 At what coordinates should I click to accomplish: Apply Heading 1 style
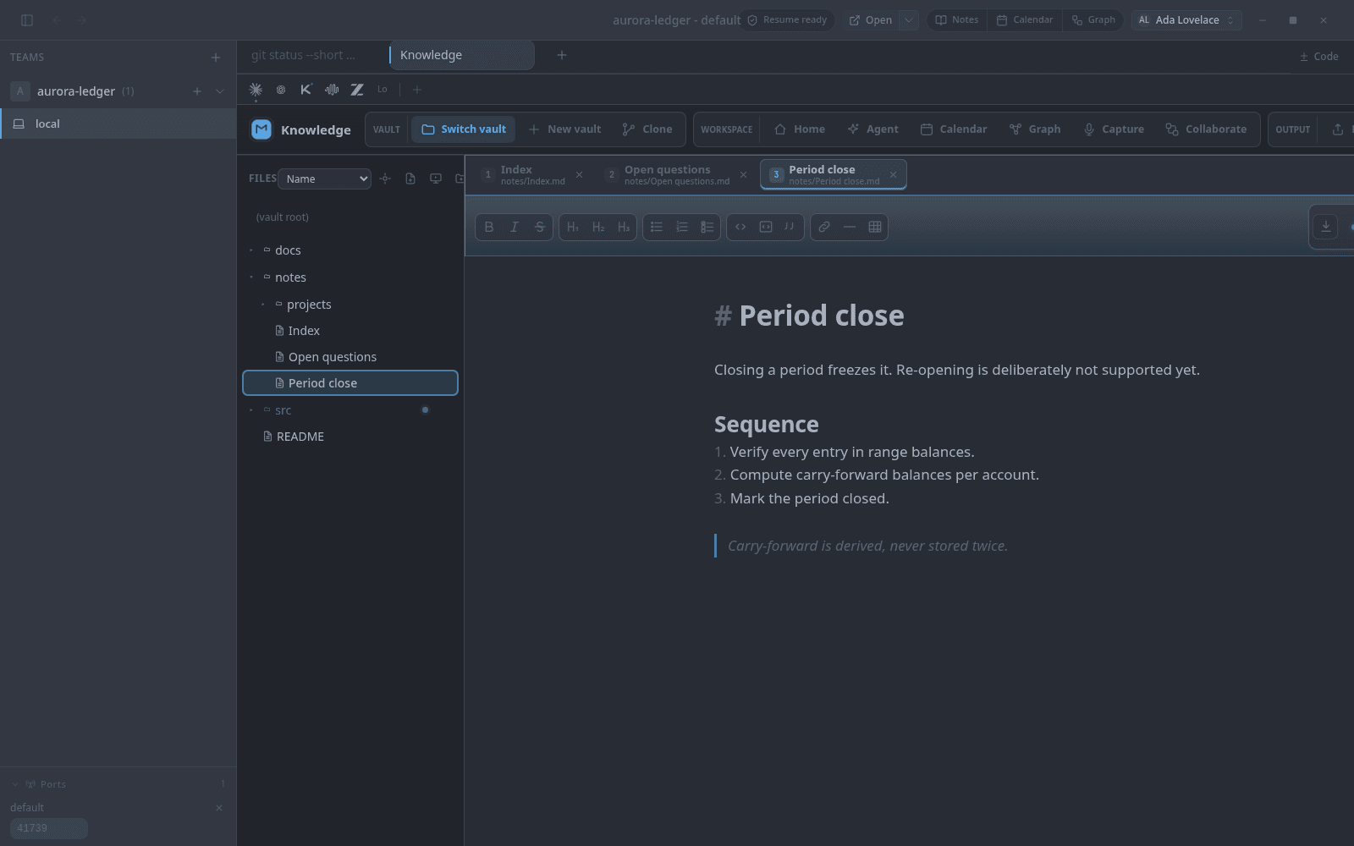[x=573, y=227]
